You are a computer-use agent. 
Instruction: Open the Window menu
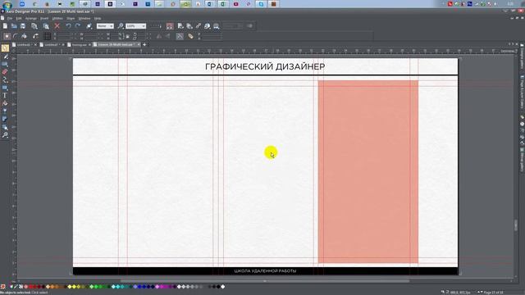click(84, 18)
